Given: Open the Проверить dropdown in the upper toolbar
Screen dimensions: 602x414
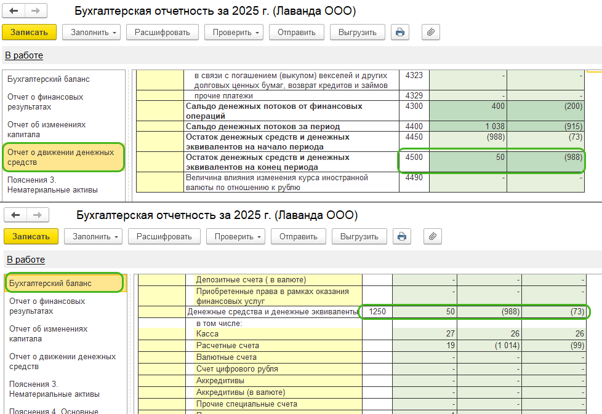Looking at the screenshot, I should [x=233, y=33].
